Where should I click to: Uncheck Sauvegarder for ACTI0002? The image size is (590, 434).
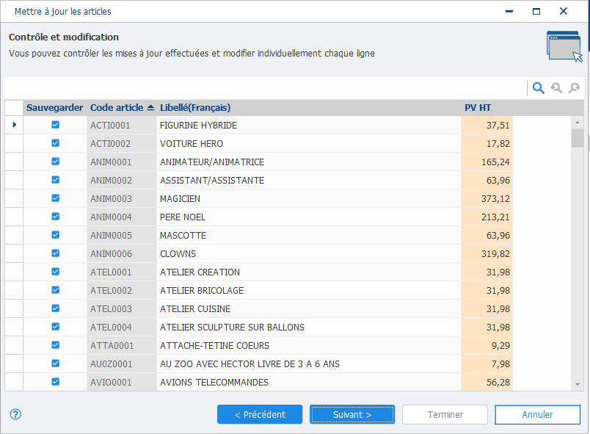click(x=55, y=143)
